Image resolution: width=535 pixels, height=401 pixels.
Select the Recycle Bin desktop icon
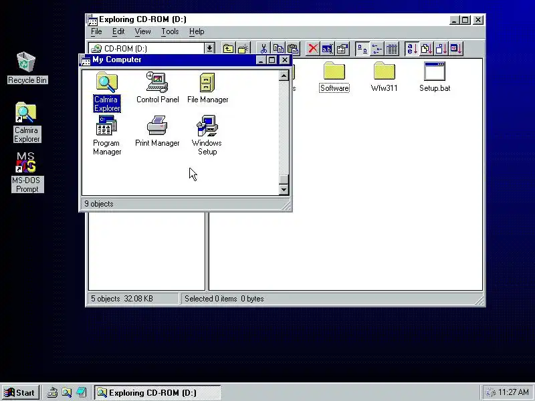tap(27, 68)
